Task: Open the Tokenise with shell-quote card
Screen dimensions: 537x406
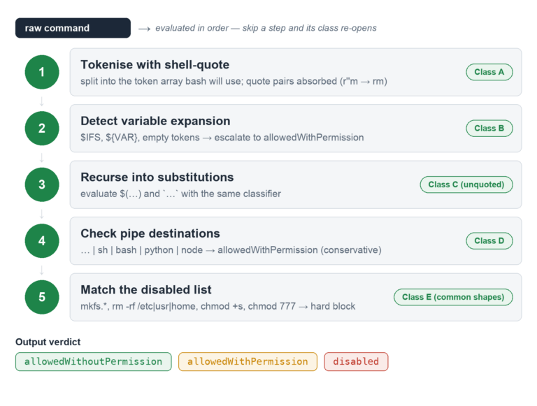Action: [x=296, y=72]
